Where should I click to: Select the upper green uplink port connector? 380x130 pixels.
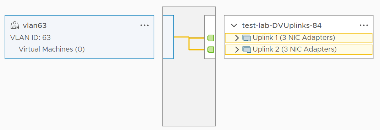coord(211,38)
